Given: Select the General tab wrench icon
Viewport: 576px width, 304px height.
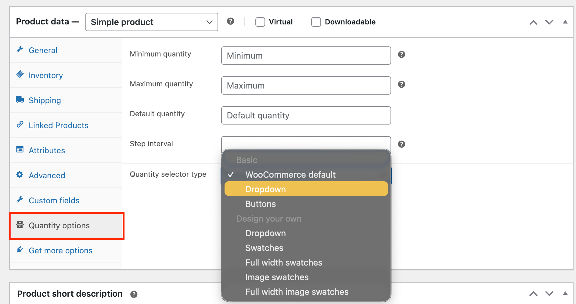Looking at the screenshot, I should 20,50.
